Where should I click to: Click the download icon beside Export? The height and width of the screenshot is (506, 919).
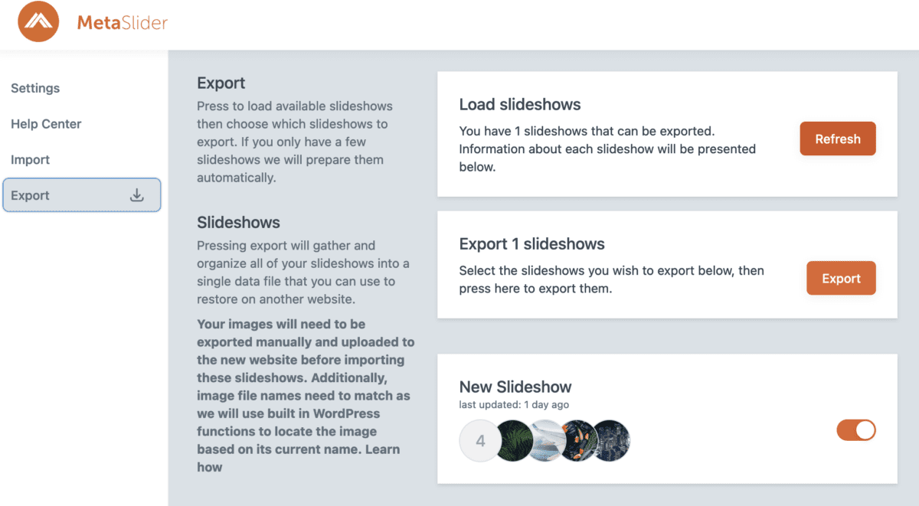coord(137,195)
